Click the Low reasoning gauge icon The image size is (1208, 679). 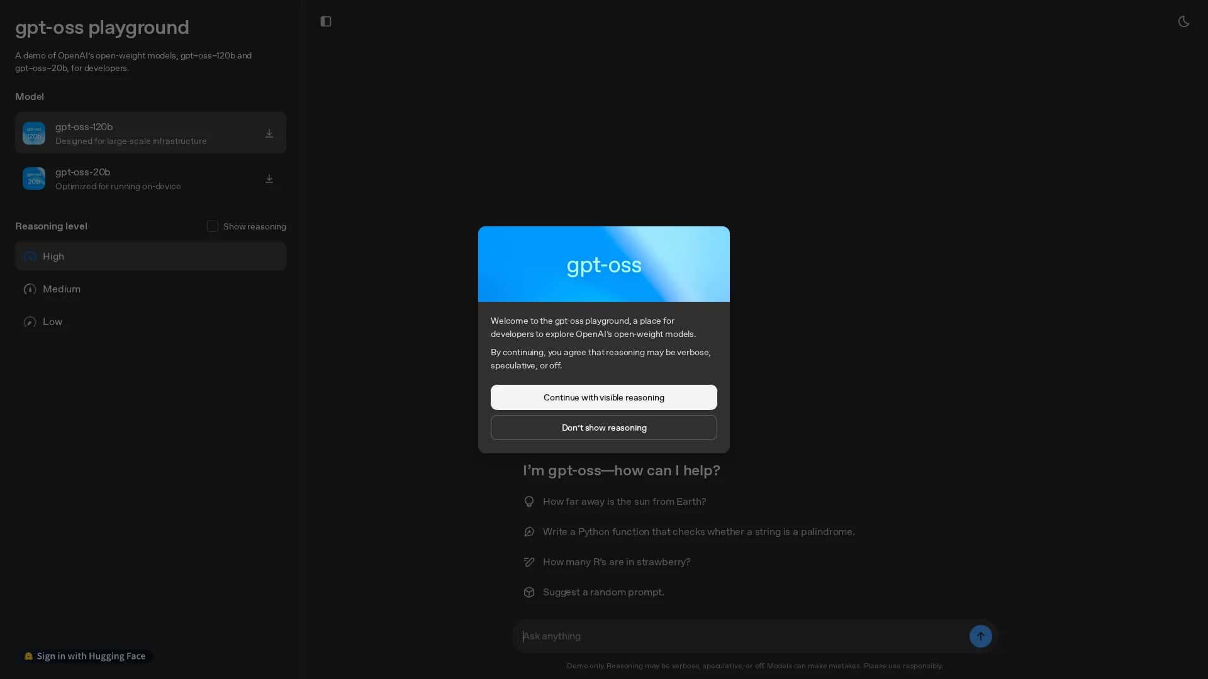(x=30, y=322)
